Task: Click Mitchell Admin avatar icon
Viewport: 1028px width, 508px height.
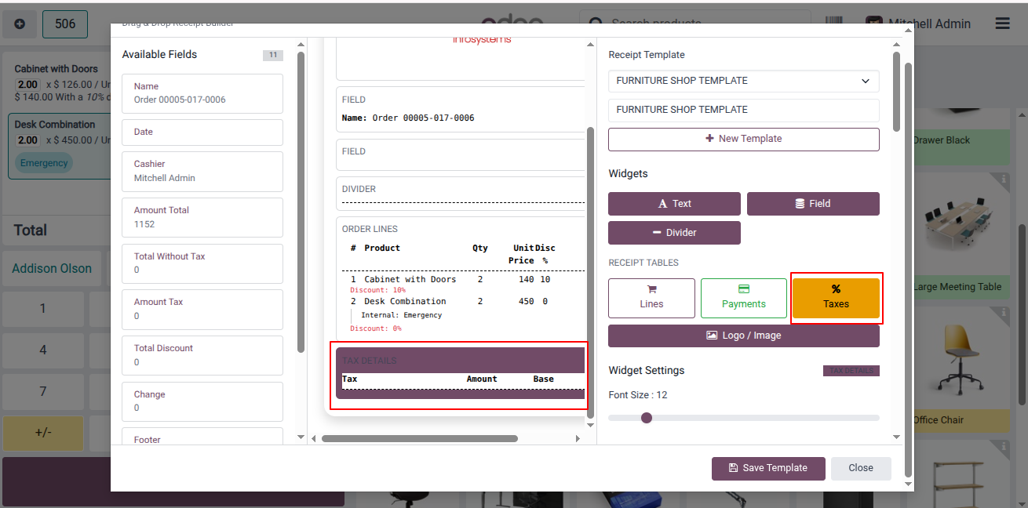Action: 873,24
